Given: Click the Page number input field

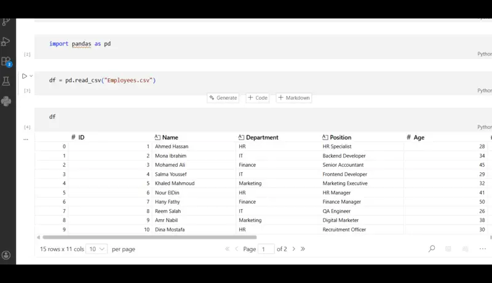Looking at the screenshot, I should click(266, 249).
